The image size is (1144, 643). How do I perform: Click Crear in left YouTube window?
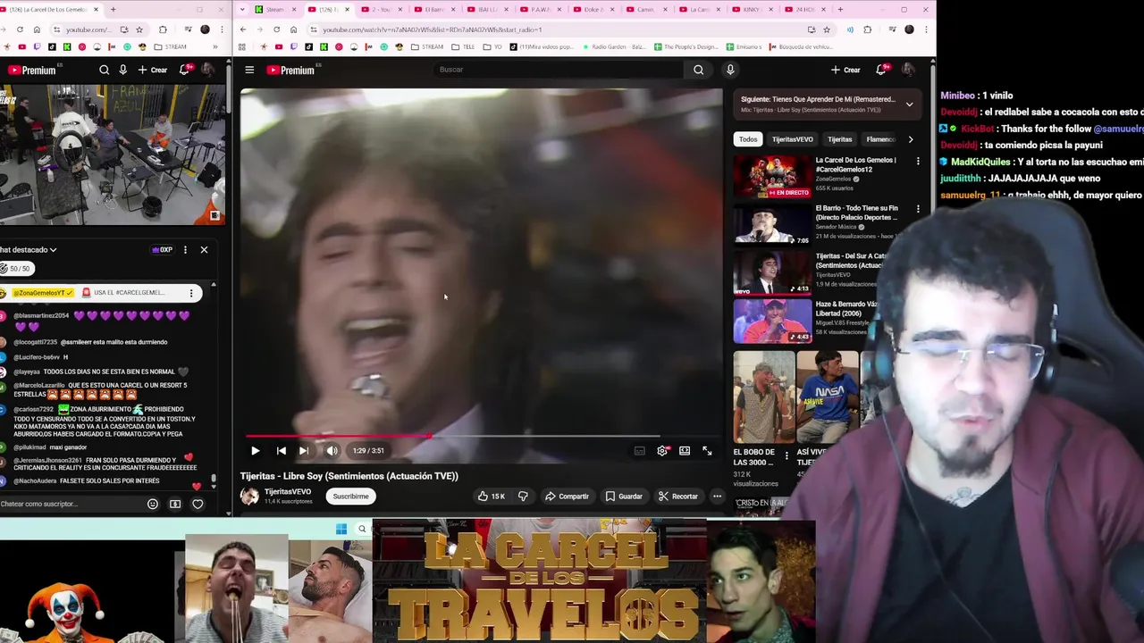click(153, 70)
